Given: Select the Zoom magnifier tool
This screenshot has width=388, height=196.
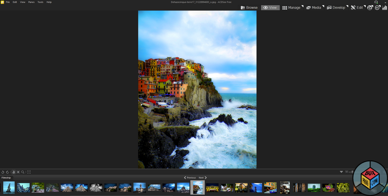Looking at the screenshot, I should [x=23, y=172].
